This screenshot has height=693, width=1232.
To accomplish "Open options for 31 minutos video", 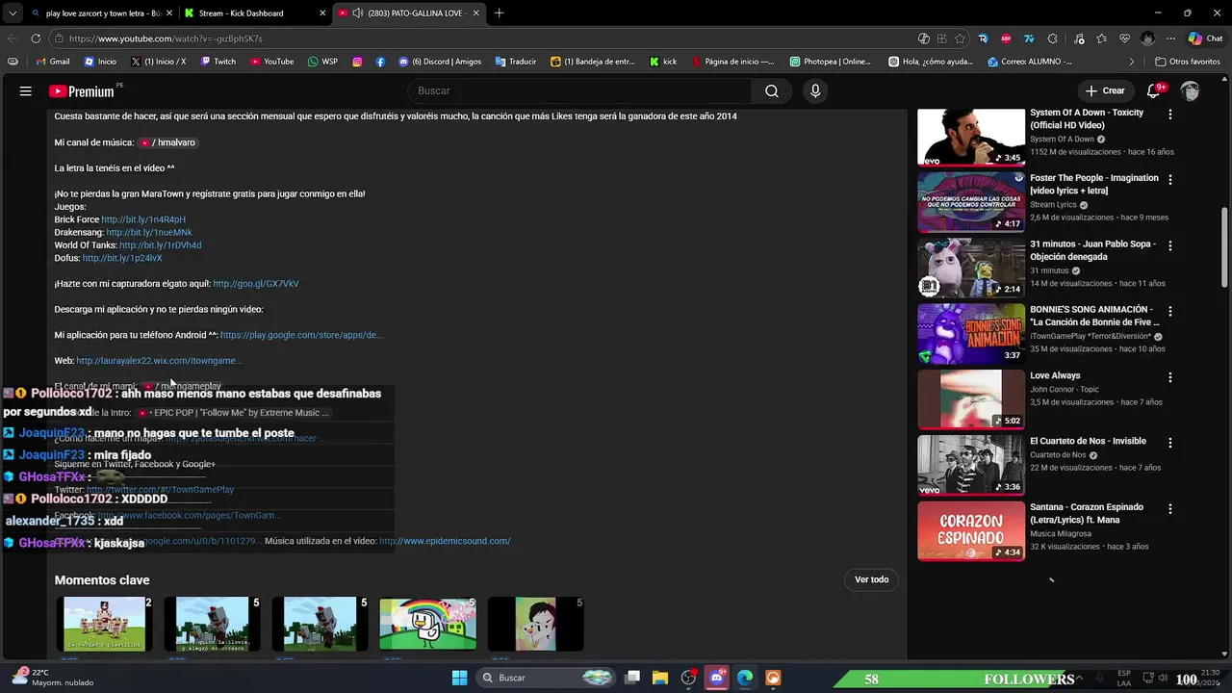I will [x=1170, y=246].
